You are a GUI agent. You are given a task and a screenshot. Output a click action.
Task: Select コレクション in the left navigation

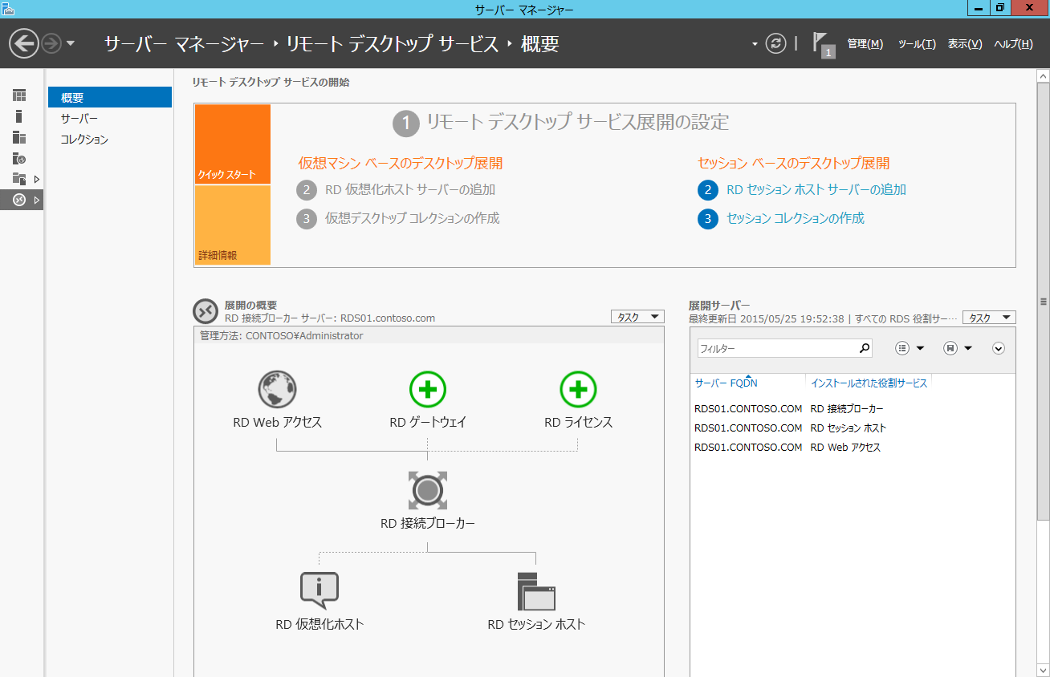[x=84, y=140]
